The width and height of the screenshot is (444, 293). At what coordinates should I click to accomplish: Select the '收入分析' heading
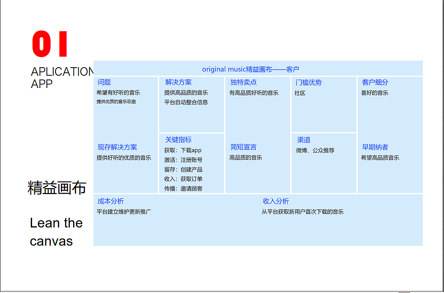click(x=276, y=201)
